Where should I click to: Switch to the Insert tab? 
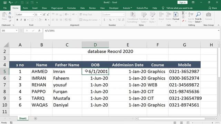pos(35,8)
